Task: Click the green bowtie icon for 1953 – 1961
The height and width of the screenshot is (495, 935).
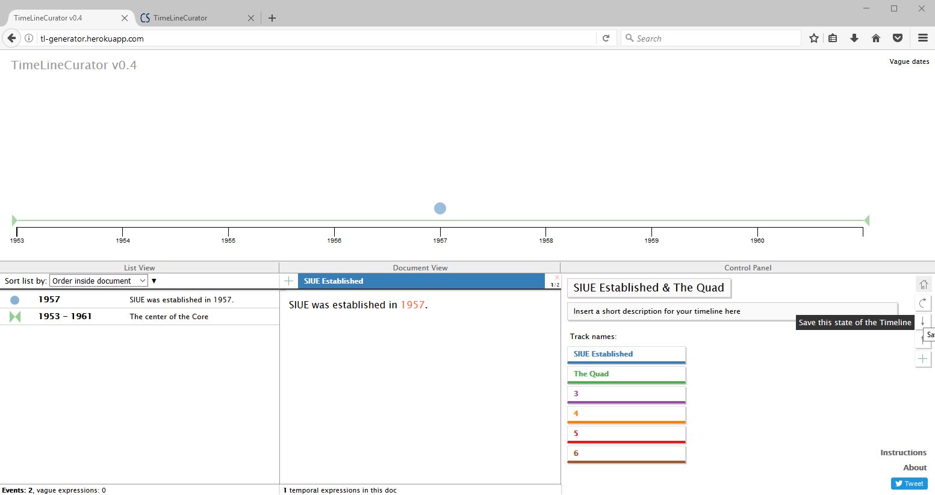Action: (x=15, y=317)
